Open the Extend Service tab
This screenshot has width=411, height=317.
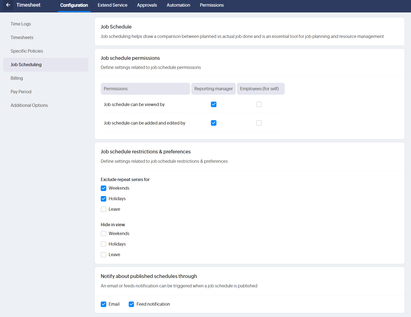[x=112, y=5]
